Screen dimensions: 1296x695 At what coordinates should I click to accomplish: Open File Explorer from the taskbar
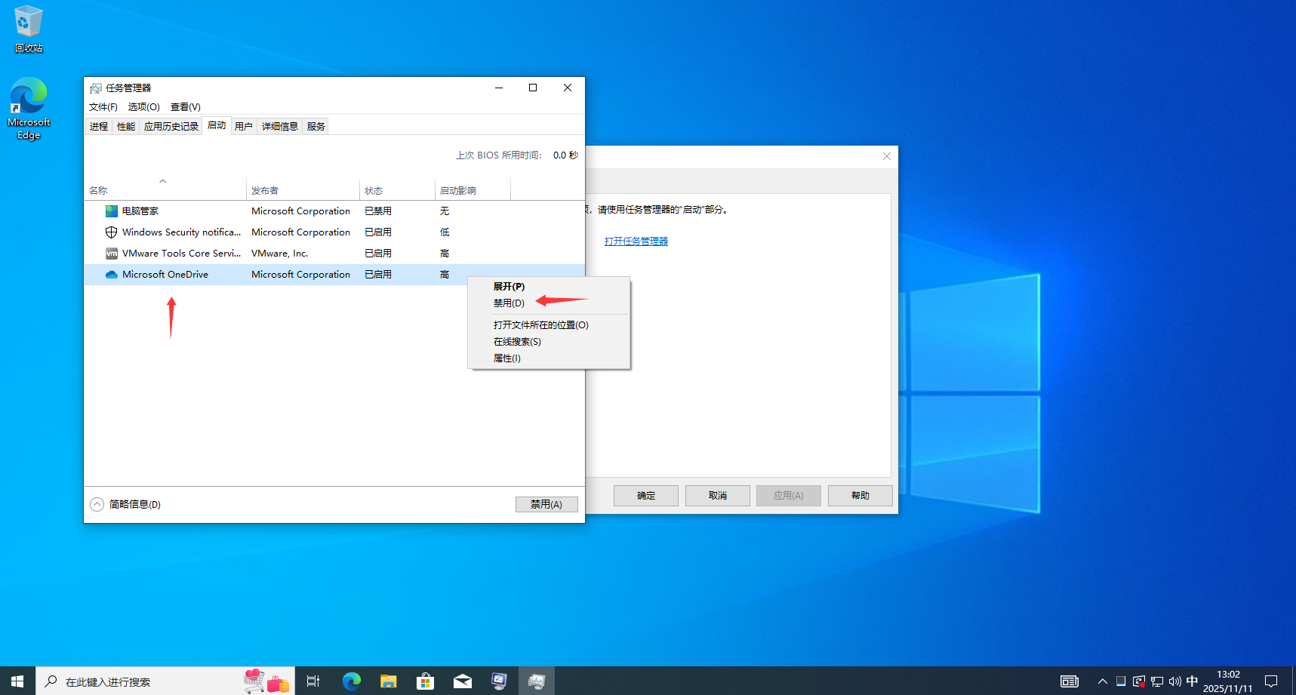point(388,681)
